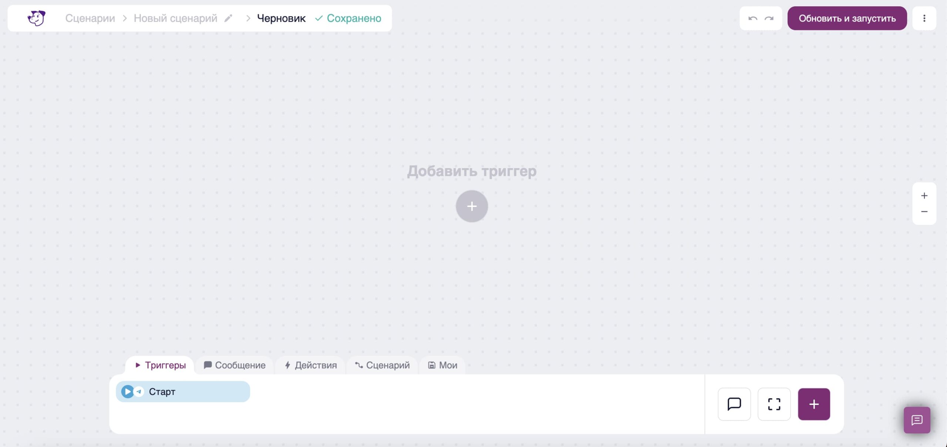Click the dog mascot logo
947x447 pixels.
(36, 18)
